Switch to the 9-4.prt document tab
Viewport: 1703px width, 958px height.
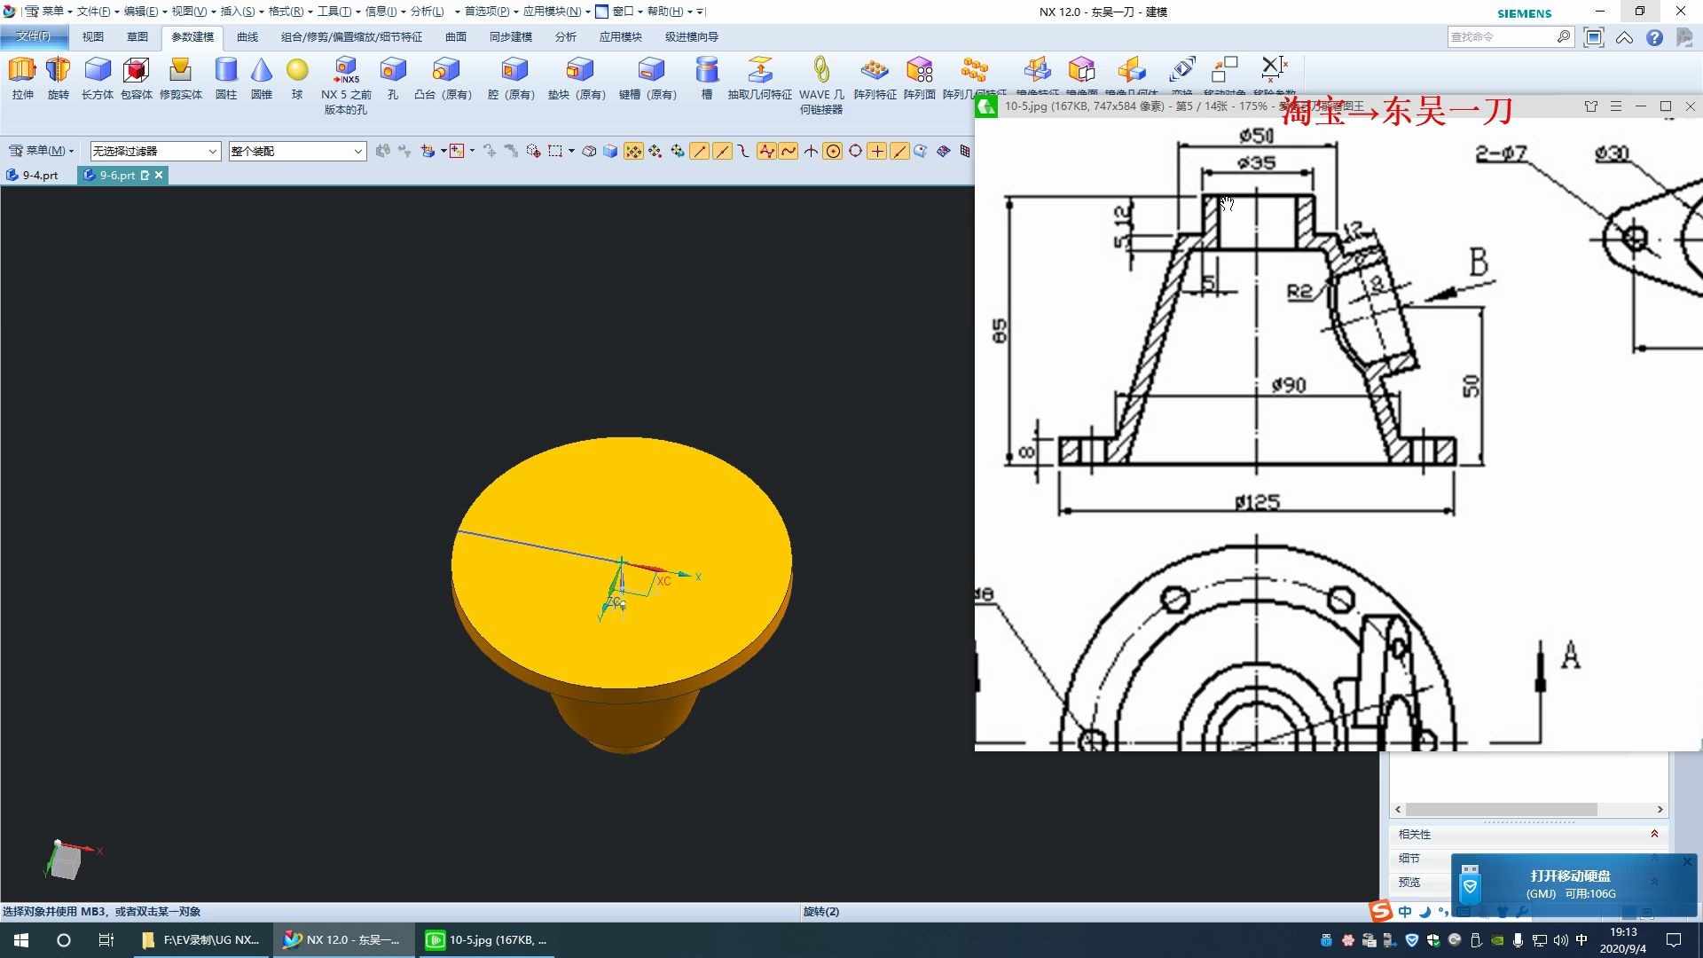click(x=39, y=176)
